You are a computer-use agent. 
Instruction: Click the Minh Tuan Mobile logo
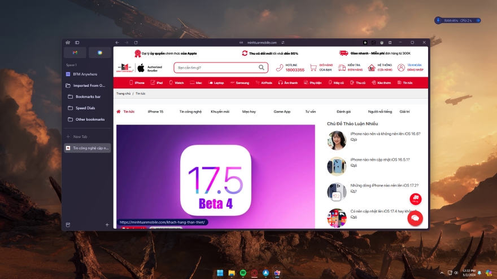[x=125, y=68]
